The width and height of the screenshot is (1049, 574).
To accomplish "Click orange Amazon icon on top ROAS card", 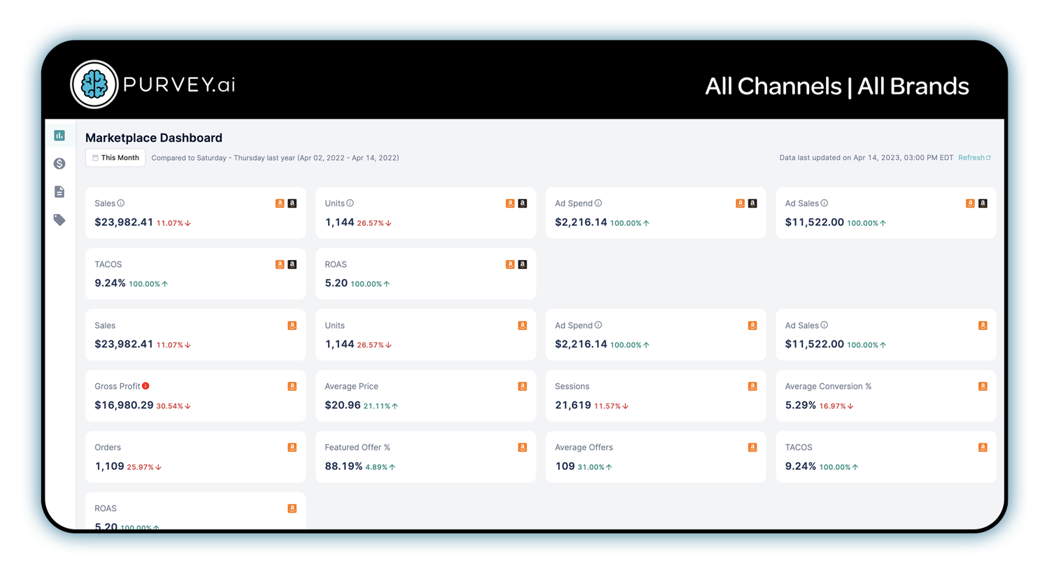I will pyautogui.click(x=510, y=264).
